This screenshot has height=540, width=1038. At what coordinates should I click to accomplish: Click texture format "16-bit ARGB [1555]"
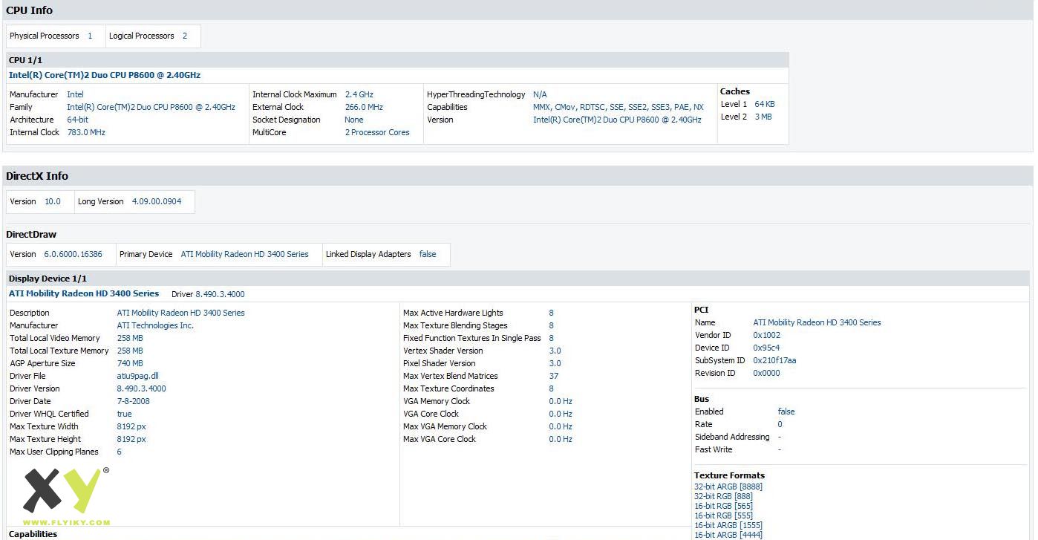coord(728,525)
